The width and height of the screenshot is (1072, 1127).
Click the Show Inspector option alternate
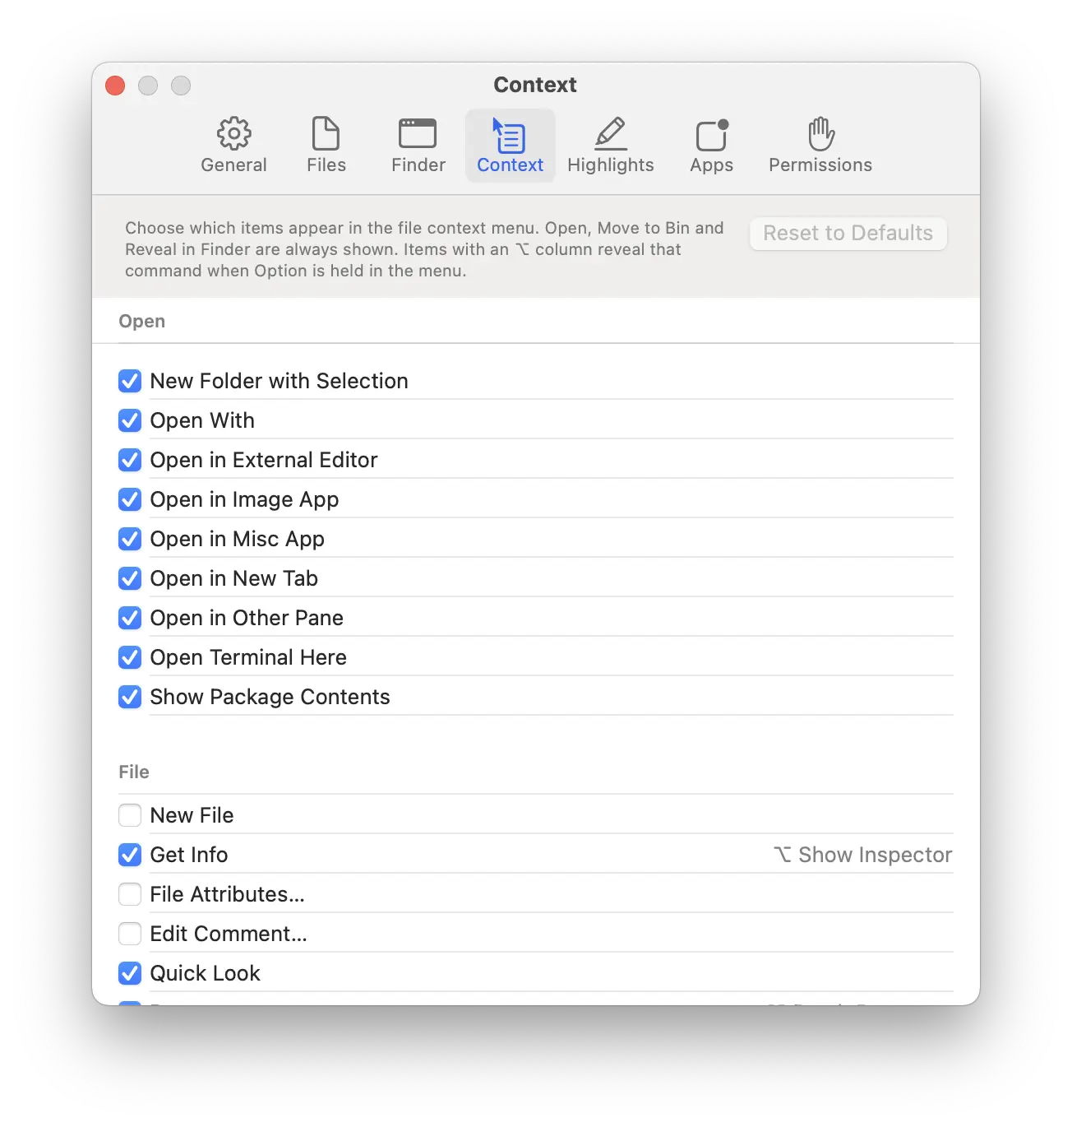[x=862, y=855]
